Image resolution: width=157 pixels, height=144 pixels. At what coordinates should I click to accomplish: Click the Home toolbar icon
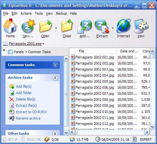click(x=10, y=26)
